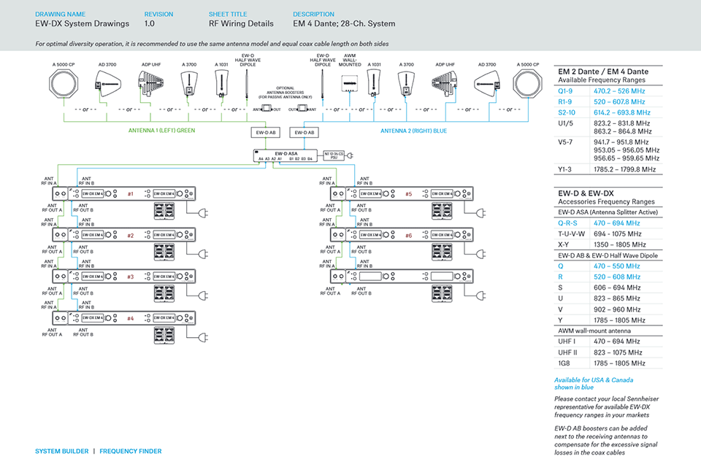Viewport: 701px width, 467px height.
Task: Select receiver unit #2
Action: (x=124, y=235)
